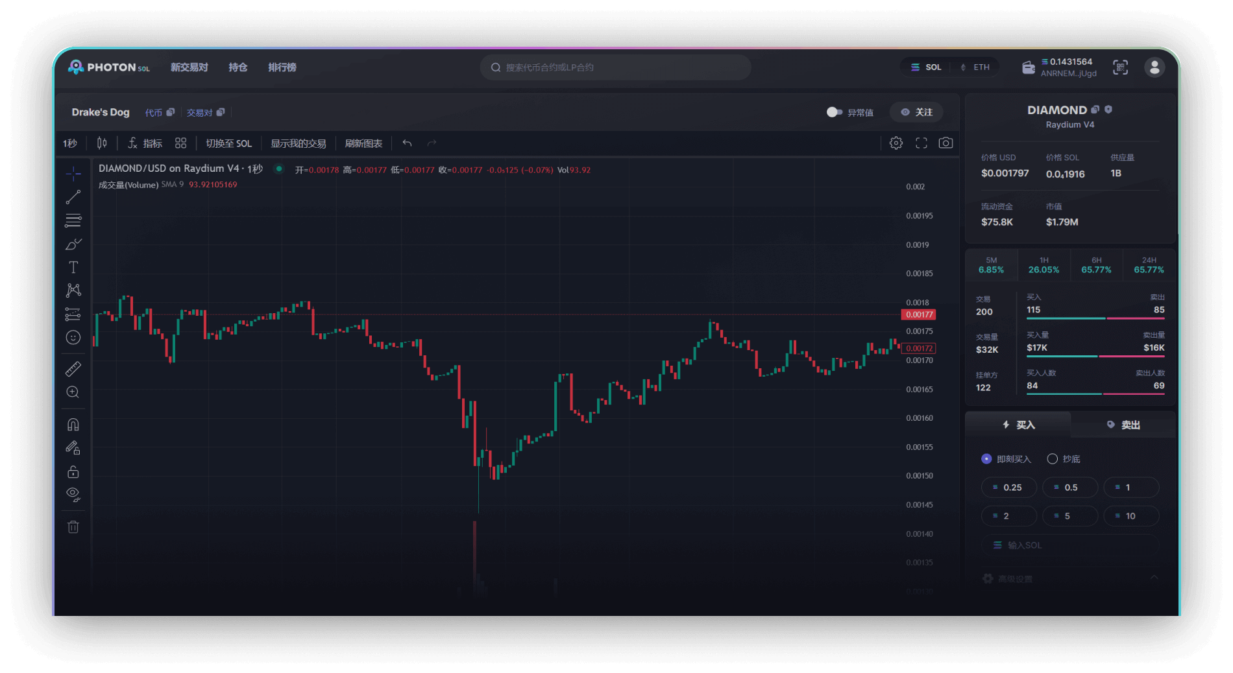Expand the 高级设置 advanced settings section

[1071, 578]
